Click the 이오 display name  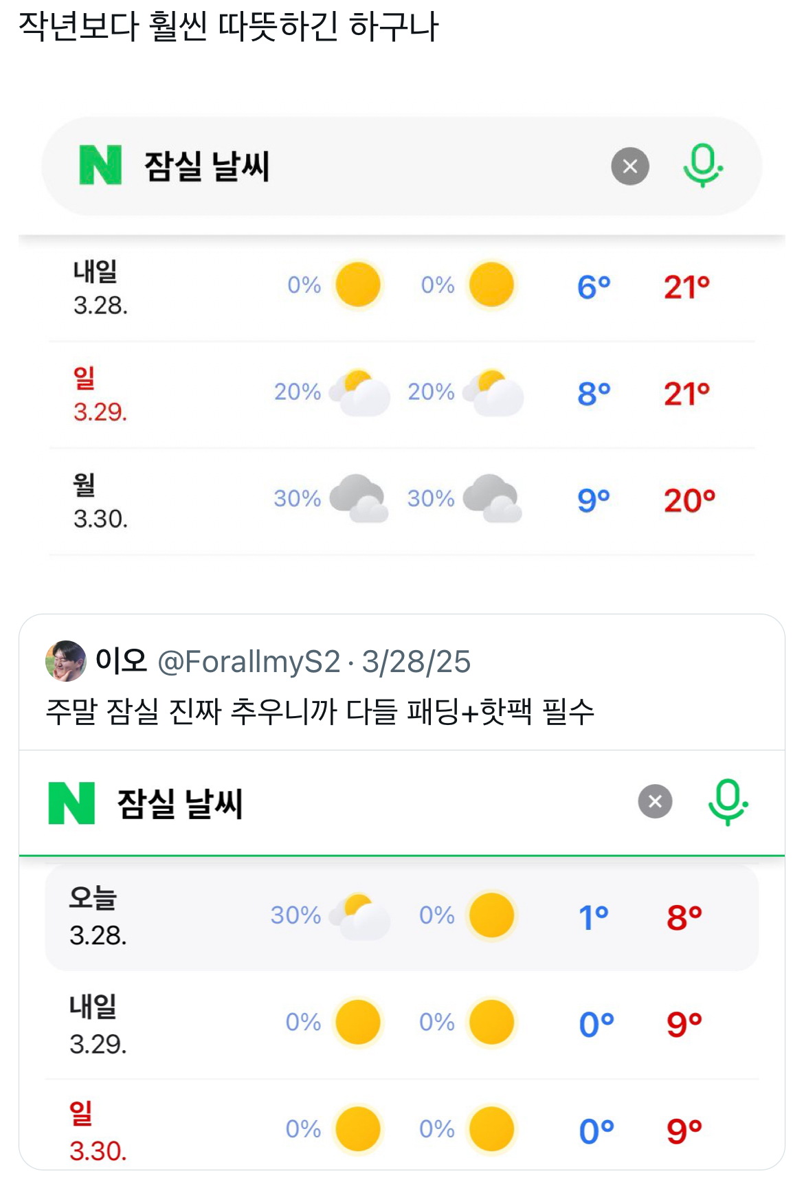[x=121, y=660]
